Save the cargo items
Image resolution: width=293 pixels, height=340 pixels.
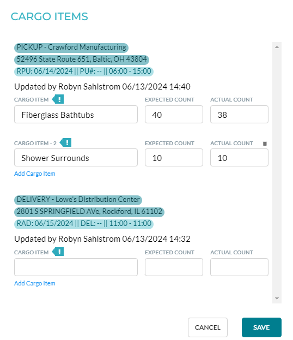point(261,327)
